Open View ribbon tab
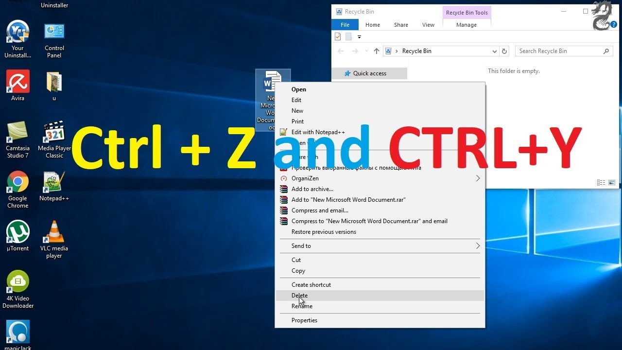Viewport: 622px width, 350px height. coord(428,25)
